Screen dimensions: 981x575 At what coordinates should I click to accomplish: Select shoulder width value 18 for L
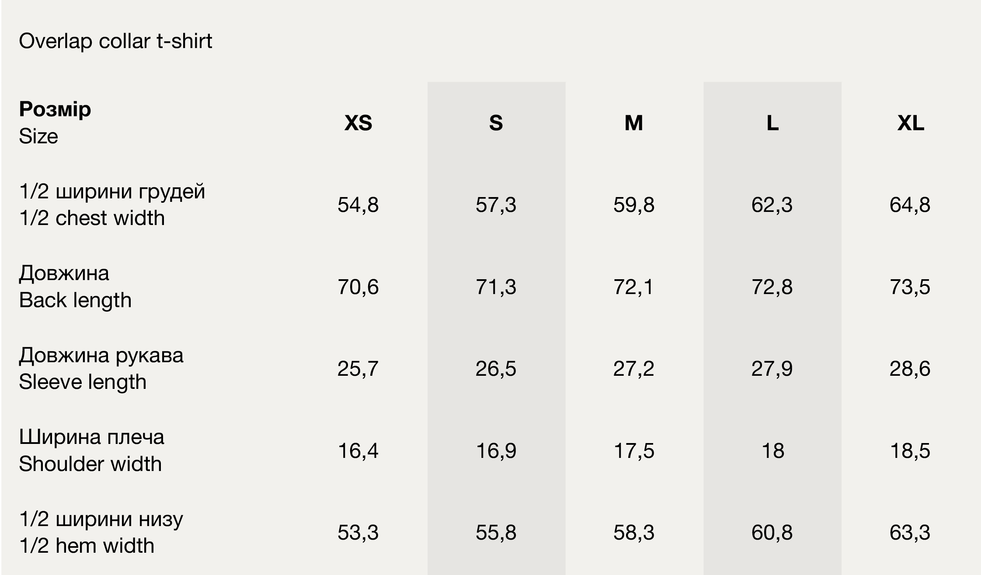click(772, 451)
